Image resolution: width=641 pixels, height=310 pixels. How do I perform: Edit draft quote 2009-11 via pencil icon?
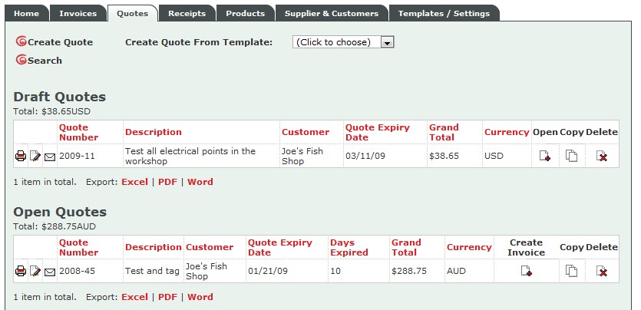point(35,157)
